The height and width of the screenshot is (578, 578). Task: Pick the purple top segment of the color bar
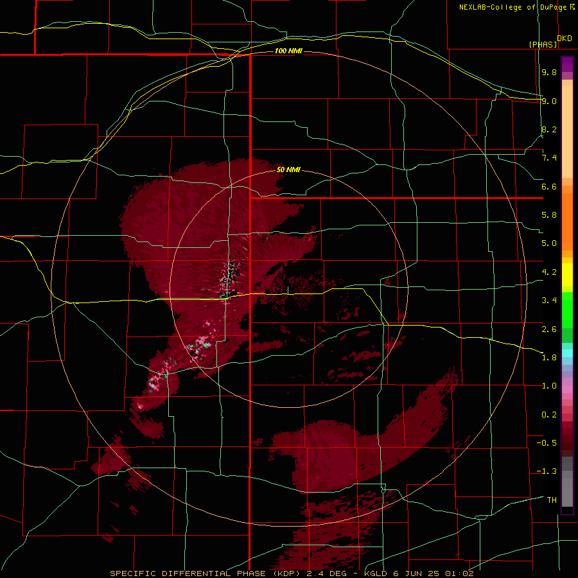point(567,64)
